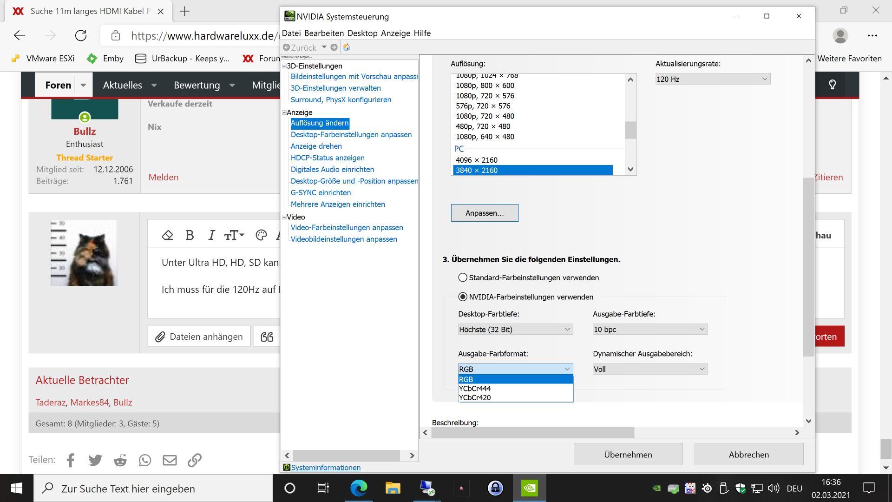The height and width of the screenshot is (502, 892).
Task: Click the resolution list scroll-down arrow
Action: 630,169
